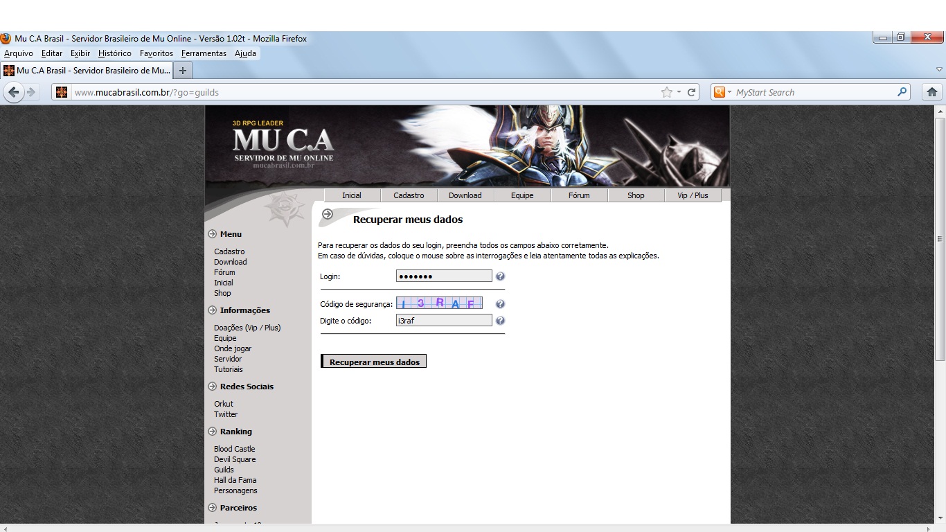Open the Favoritos menu
Image resolution: width=946 pixels, height=532 pixels.
click(156, 53)
